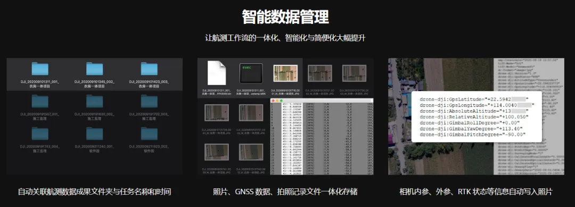Click the GimbalPitchDegree "-90.00" line
This screenshot has height=207, width=575.
tap(473, 135)
